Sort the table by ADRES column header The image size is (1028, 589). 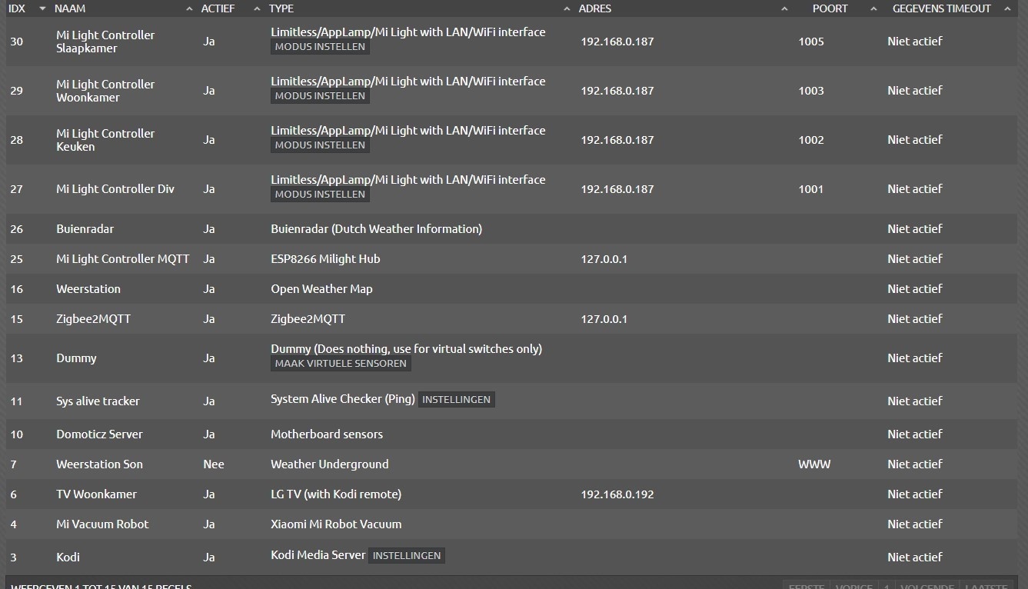(595, 8)
